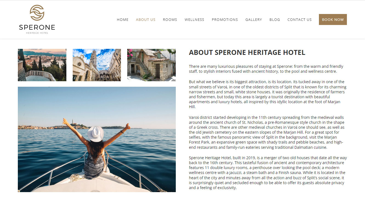Open the CONTACT US page
The width and height of the screenshot is (365, 219).
point(299,19)
